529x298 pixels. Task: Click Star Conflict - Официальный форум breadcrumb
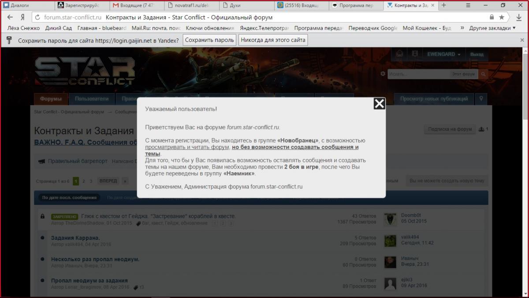69,112
